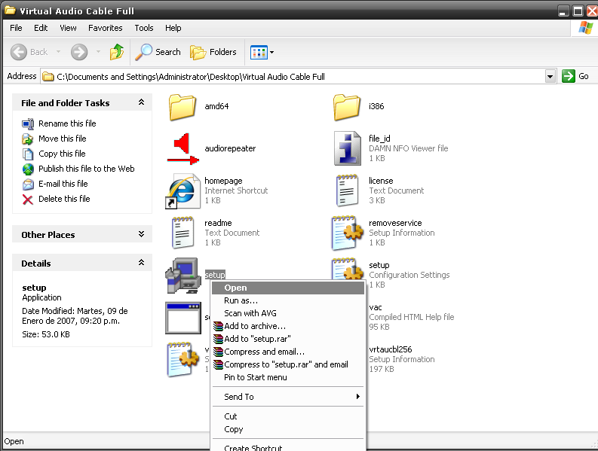Open the Edit menu
598x451 pixels.
pyautogui.click(x=41, y=28)
